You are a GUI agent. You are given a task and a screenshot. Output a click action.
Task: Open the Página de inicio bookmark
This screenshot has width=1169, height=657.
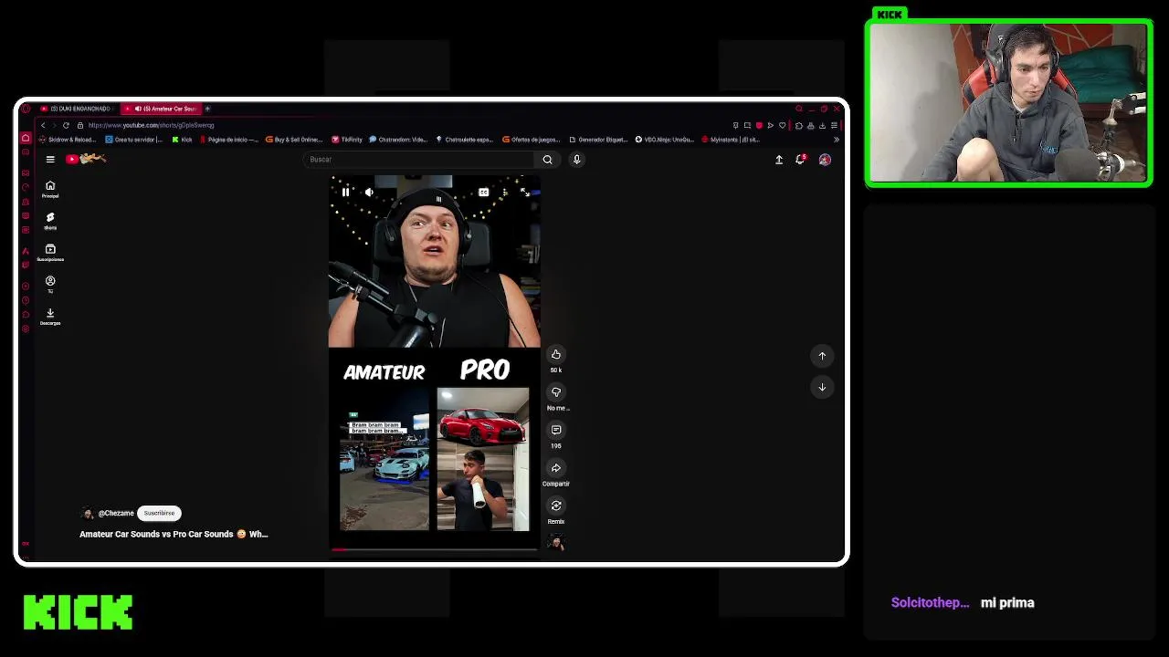pyautogui.click(x=229, y=140)
